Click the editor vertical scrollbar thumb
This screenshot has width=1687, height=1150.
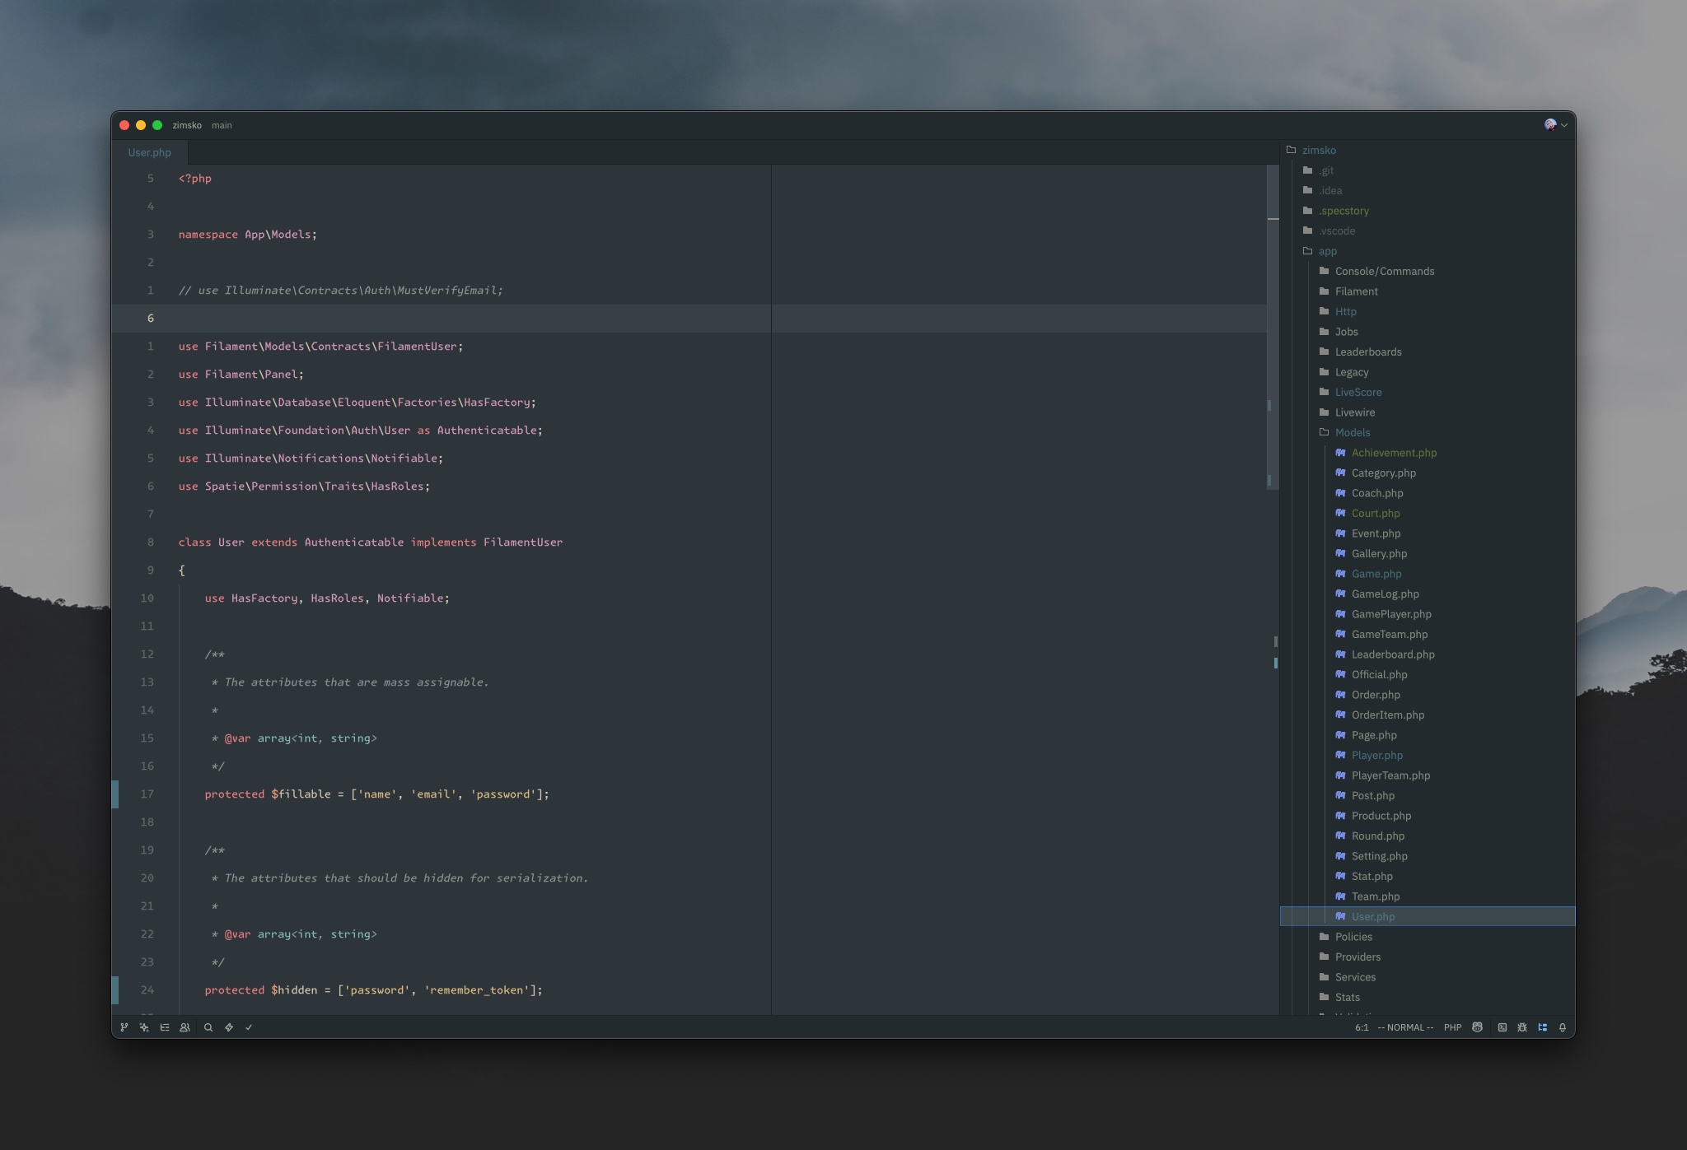(x=1273, y=327)
